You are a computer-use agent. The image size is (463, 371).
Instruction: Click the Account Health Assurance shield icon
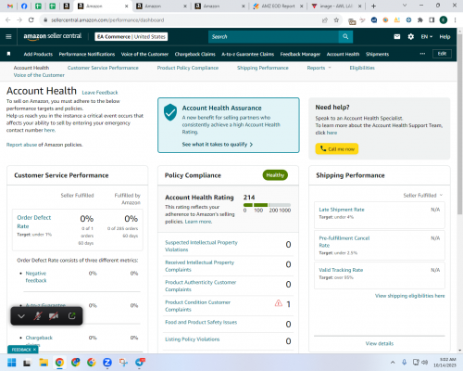pyautogui.click(x=170, y=112)
